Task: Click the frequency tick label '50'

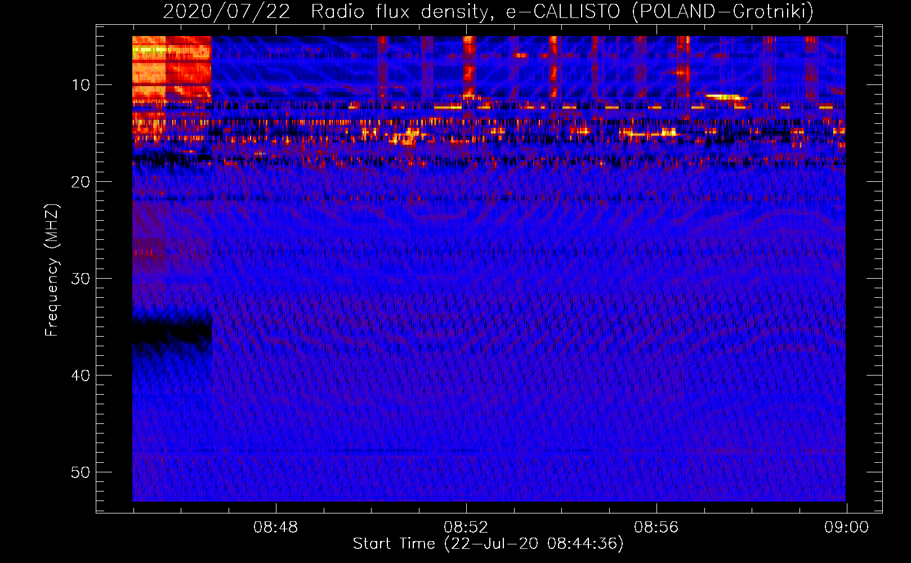Action: tap(81, 472)
